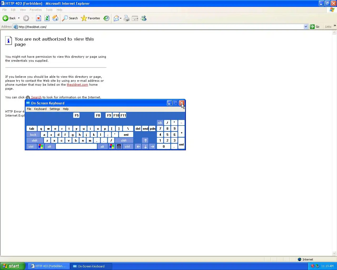Click the page scrollbar up arrow

point(335,33)
